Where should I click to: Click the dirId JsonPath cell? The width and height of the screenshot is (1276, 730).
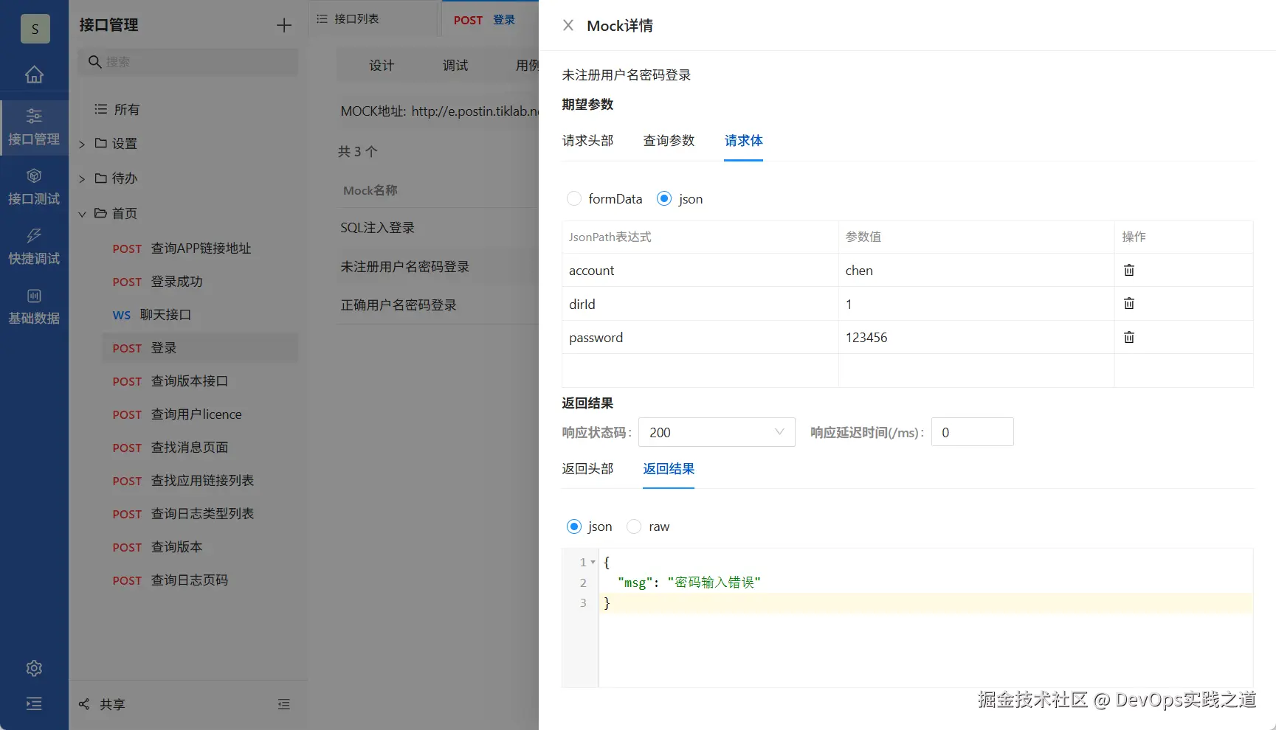click(x=700, y=304)
